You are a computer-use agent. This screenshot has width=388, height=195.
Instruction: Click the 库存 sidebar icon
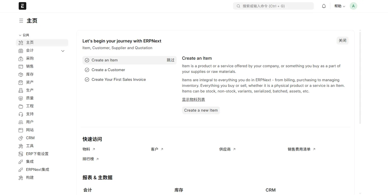(21, 75)
